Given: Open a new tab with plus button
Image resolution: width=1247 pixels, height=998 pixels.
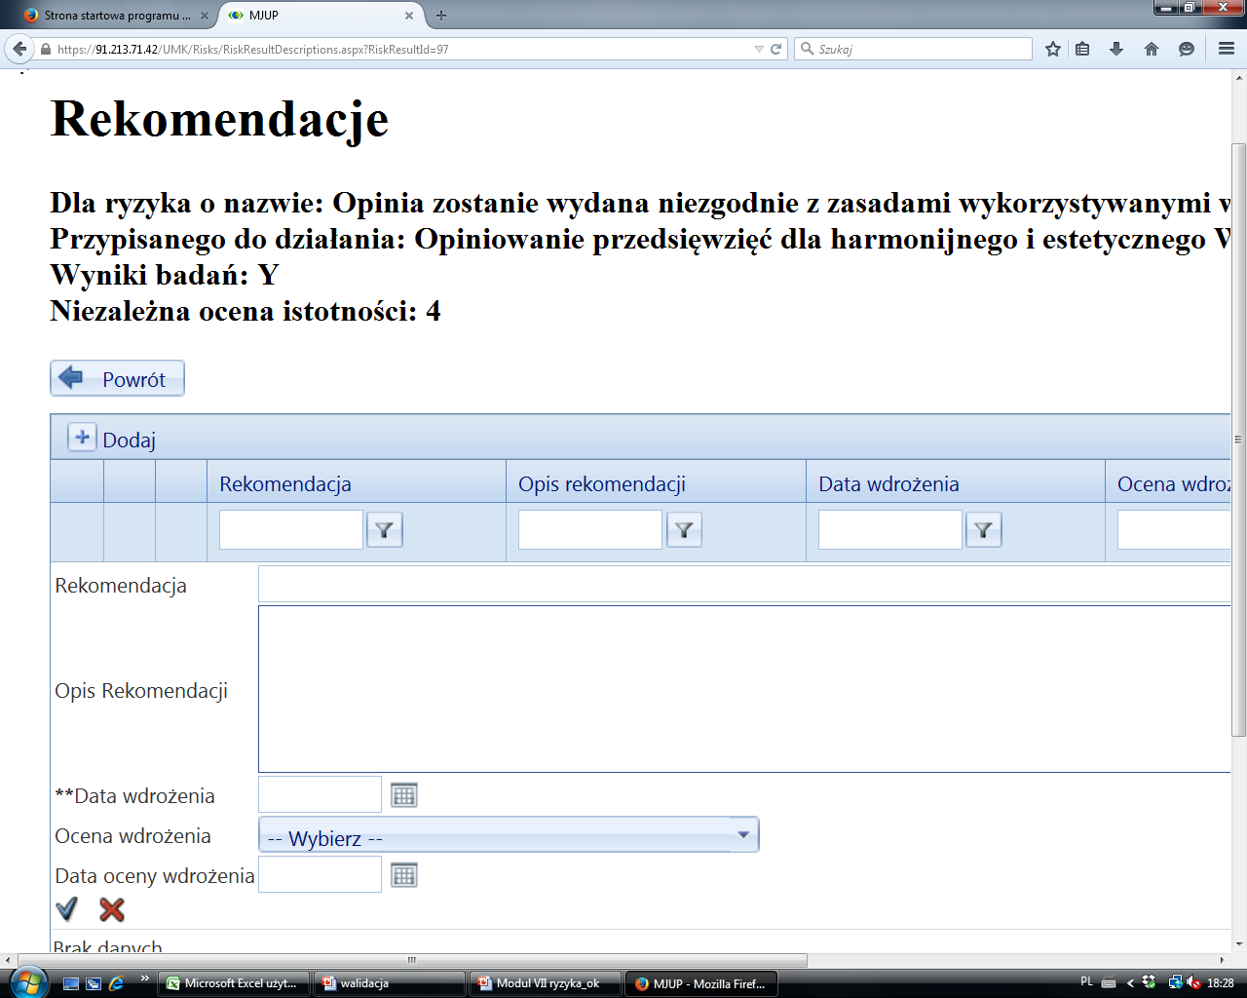Looking at the screenshot, I should [x=441, y=16].
